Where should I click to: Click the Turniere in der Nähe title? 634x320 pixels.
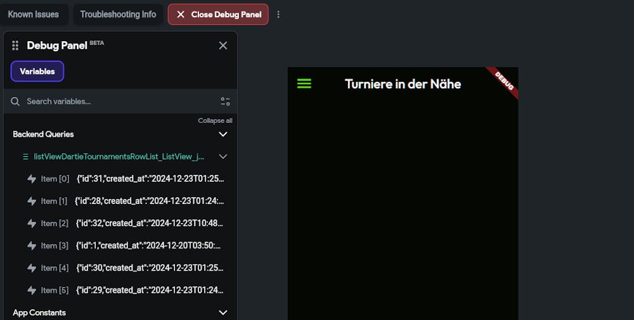403,84
